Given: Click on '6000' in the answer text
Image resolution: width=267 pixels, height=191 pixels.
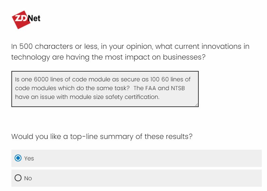Looking at the screenshot, I should [x=41, y=79].
